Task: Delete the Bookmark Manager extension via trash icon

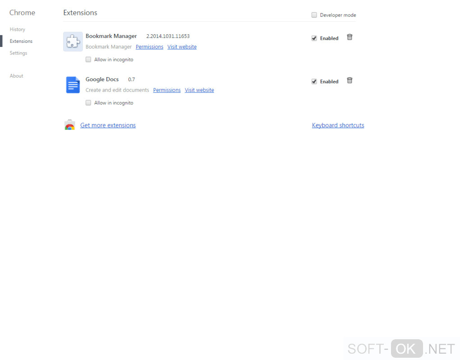Action: point(350,37)
